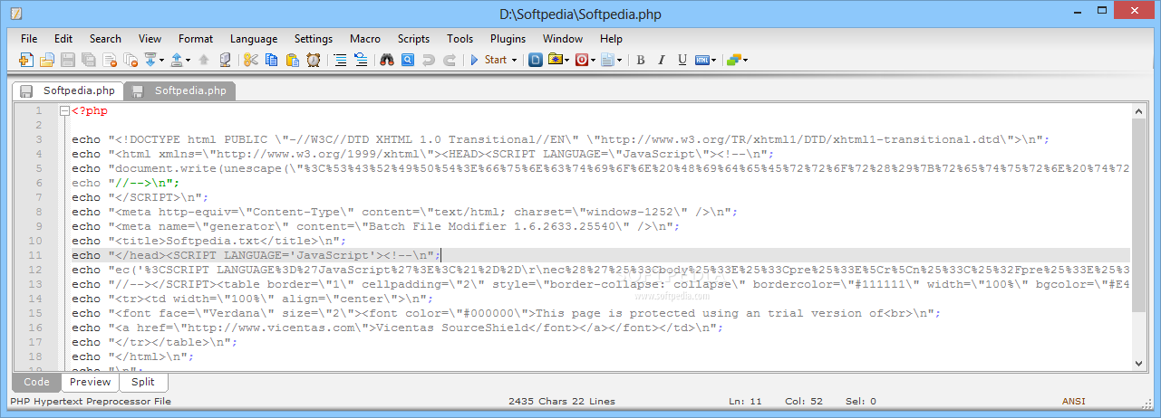Click the blue magnifier search icon
Image resolution: width=1161 pixels, height=418 pixels.
click(x=408, y=60)
